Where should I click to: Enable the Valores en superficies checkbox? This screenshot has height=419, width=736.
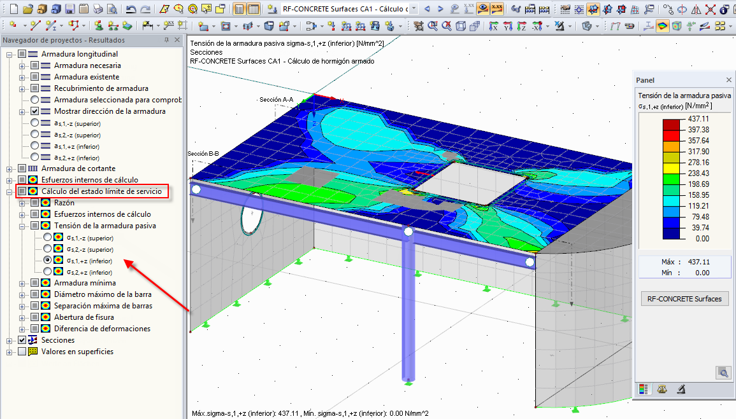(22, 352)
